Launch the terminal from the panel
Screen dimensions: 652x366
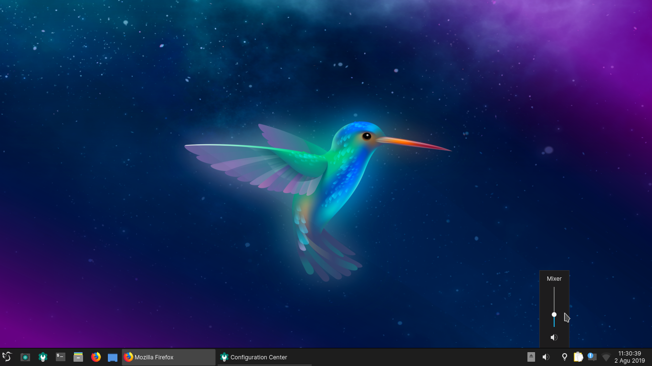[61, 357]
